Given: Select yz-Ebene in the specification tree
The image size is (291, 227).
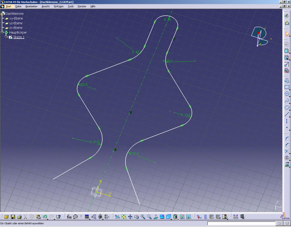Looking at the screenshot, I should [x=16, y=23].
